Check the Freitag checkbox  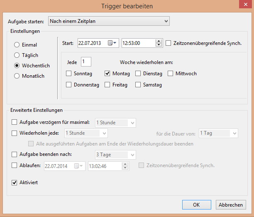[107, 84]
